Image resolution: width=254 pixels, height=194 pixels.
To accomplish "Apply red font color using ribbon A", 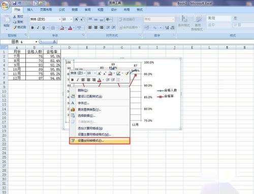I will [x=70, y=27].
